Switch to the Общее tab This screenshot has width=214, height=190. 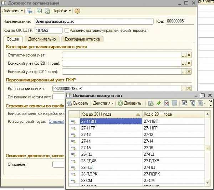(13, 39)
